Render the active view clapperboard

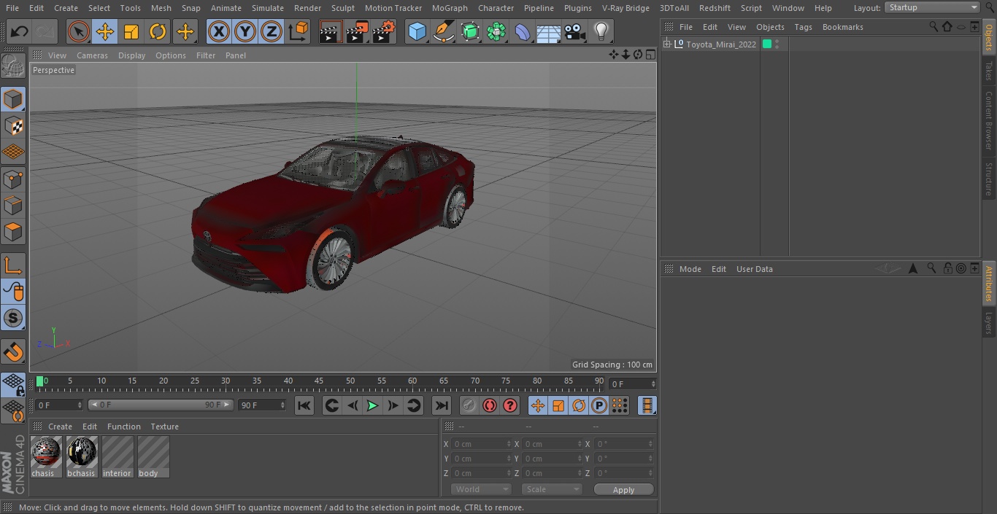(x=331, y=31)
